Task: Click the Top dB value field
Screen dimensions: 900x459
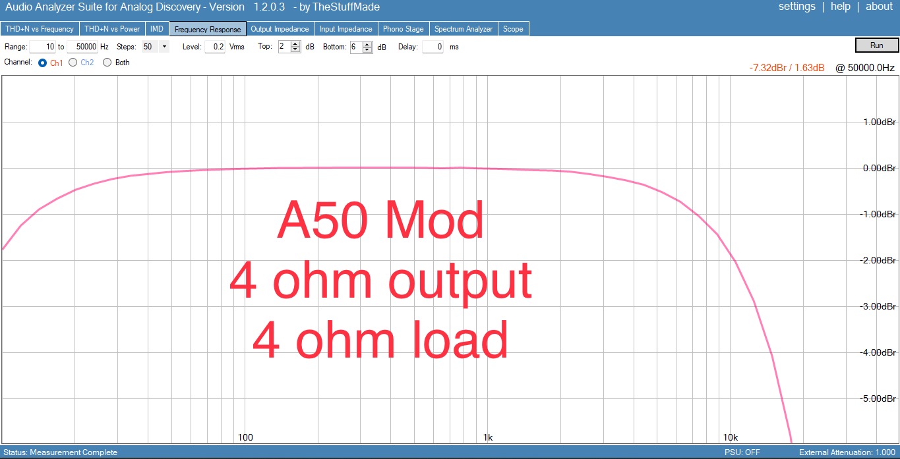Action: pos(284,47)
